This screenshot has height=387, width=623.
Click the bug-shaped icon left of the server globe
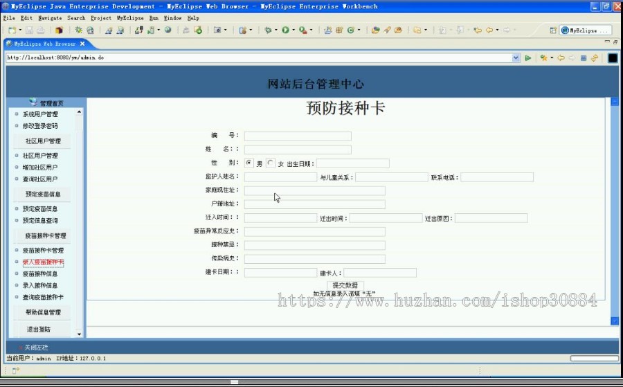[79, 30]
